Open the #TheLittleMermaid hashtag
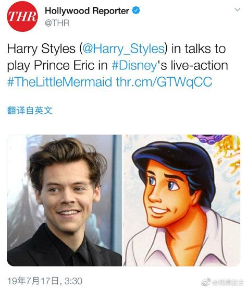This screenshot has height=289, width=247. pyautogui.click(x=59, y=82)
